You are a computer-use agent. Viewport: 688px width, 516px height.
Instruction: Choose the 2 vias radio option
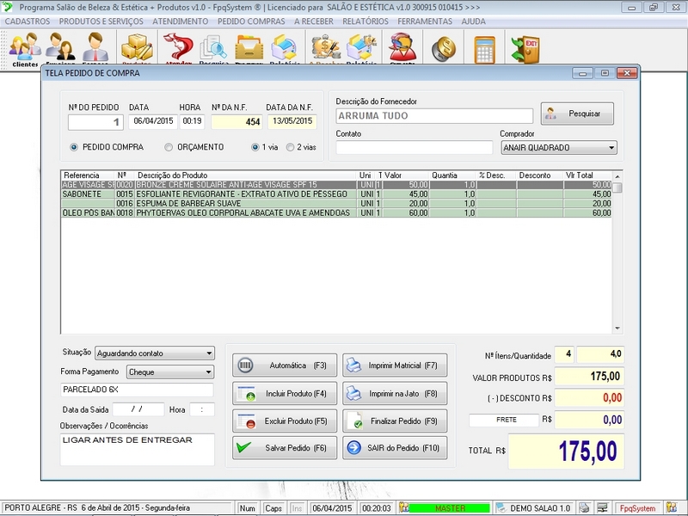(291, 147)
